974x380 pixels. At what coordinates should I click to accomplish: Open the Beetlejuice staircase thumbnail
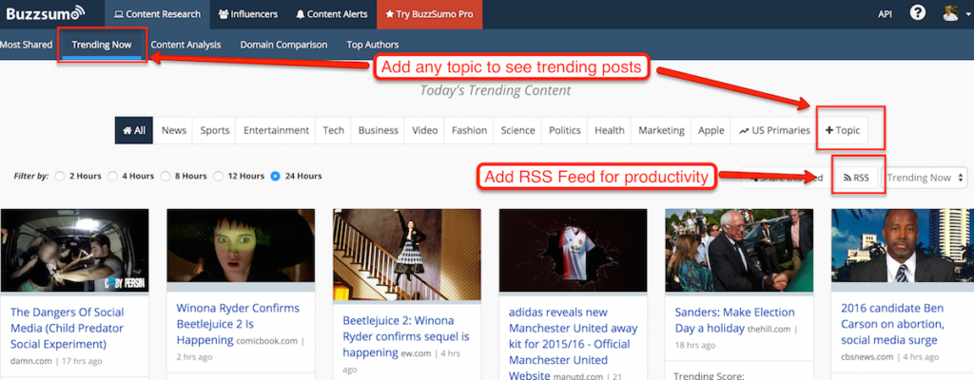[407, 254]
